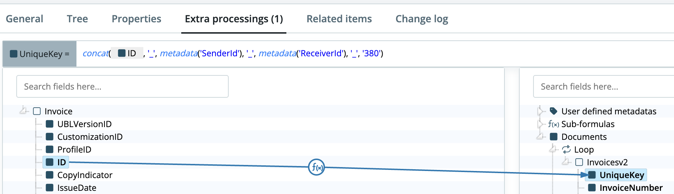Click the f(x) formula icon on the mapping line
The width and height of the screenshot is (674, 194).
point(316,167)
